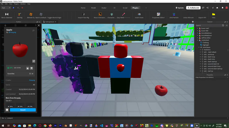Screen dimensions: 229x128
Task: Expand the ab1 - dash attack item
Action: click(x=201, y=52)
